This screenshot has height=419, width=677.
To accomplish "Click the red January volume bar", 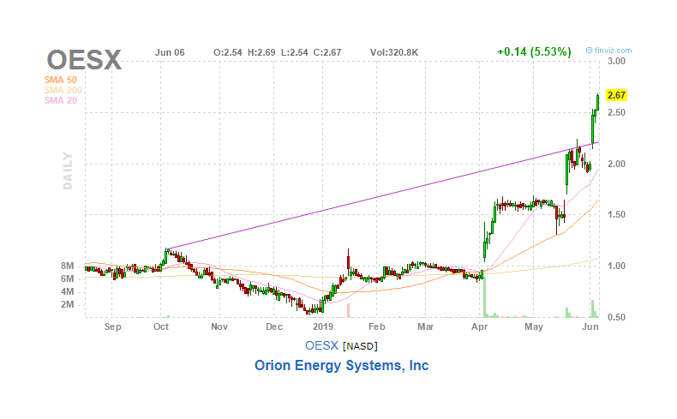I will click(x=349, y=311).
